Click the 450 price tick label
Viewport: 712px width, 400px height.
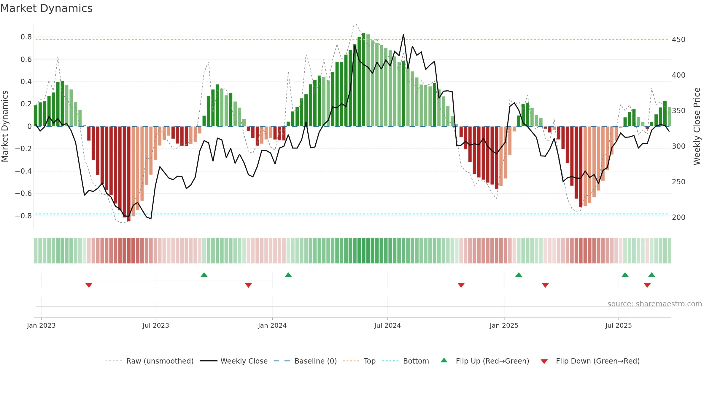click(679, 40)
